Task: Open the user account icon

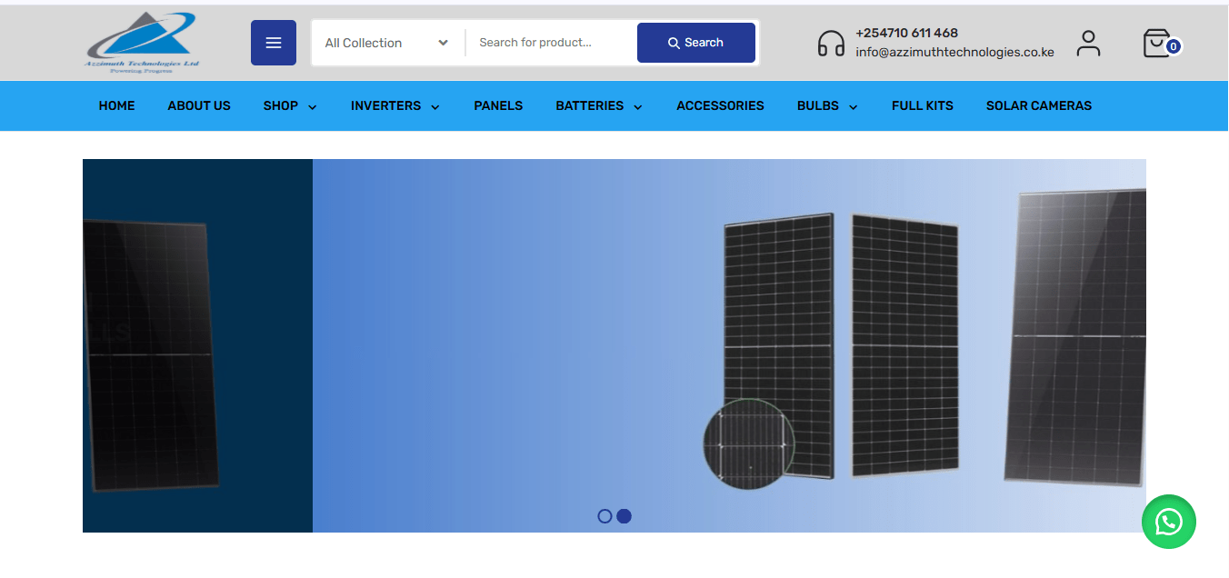Action: click(1088, 43)
